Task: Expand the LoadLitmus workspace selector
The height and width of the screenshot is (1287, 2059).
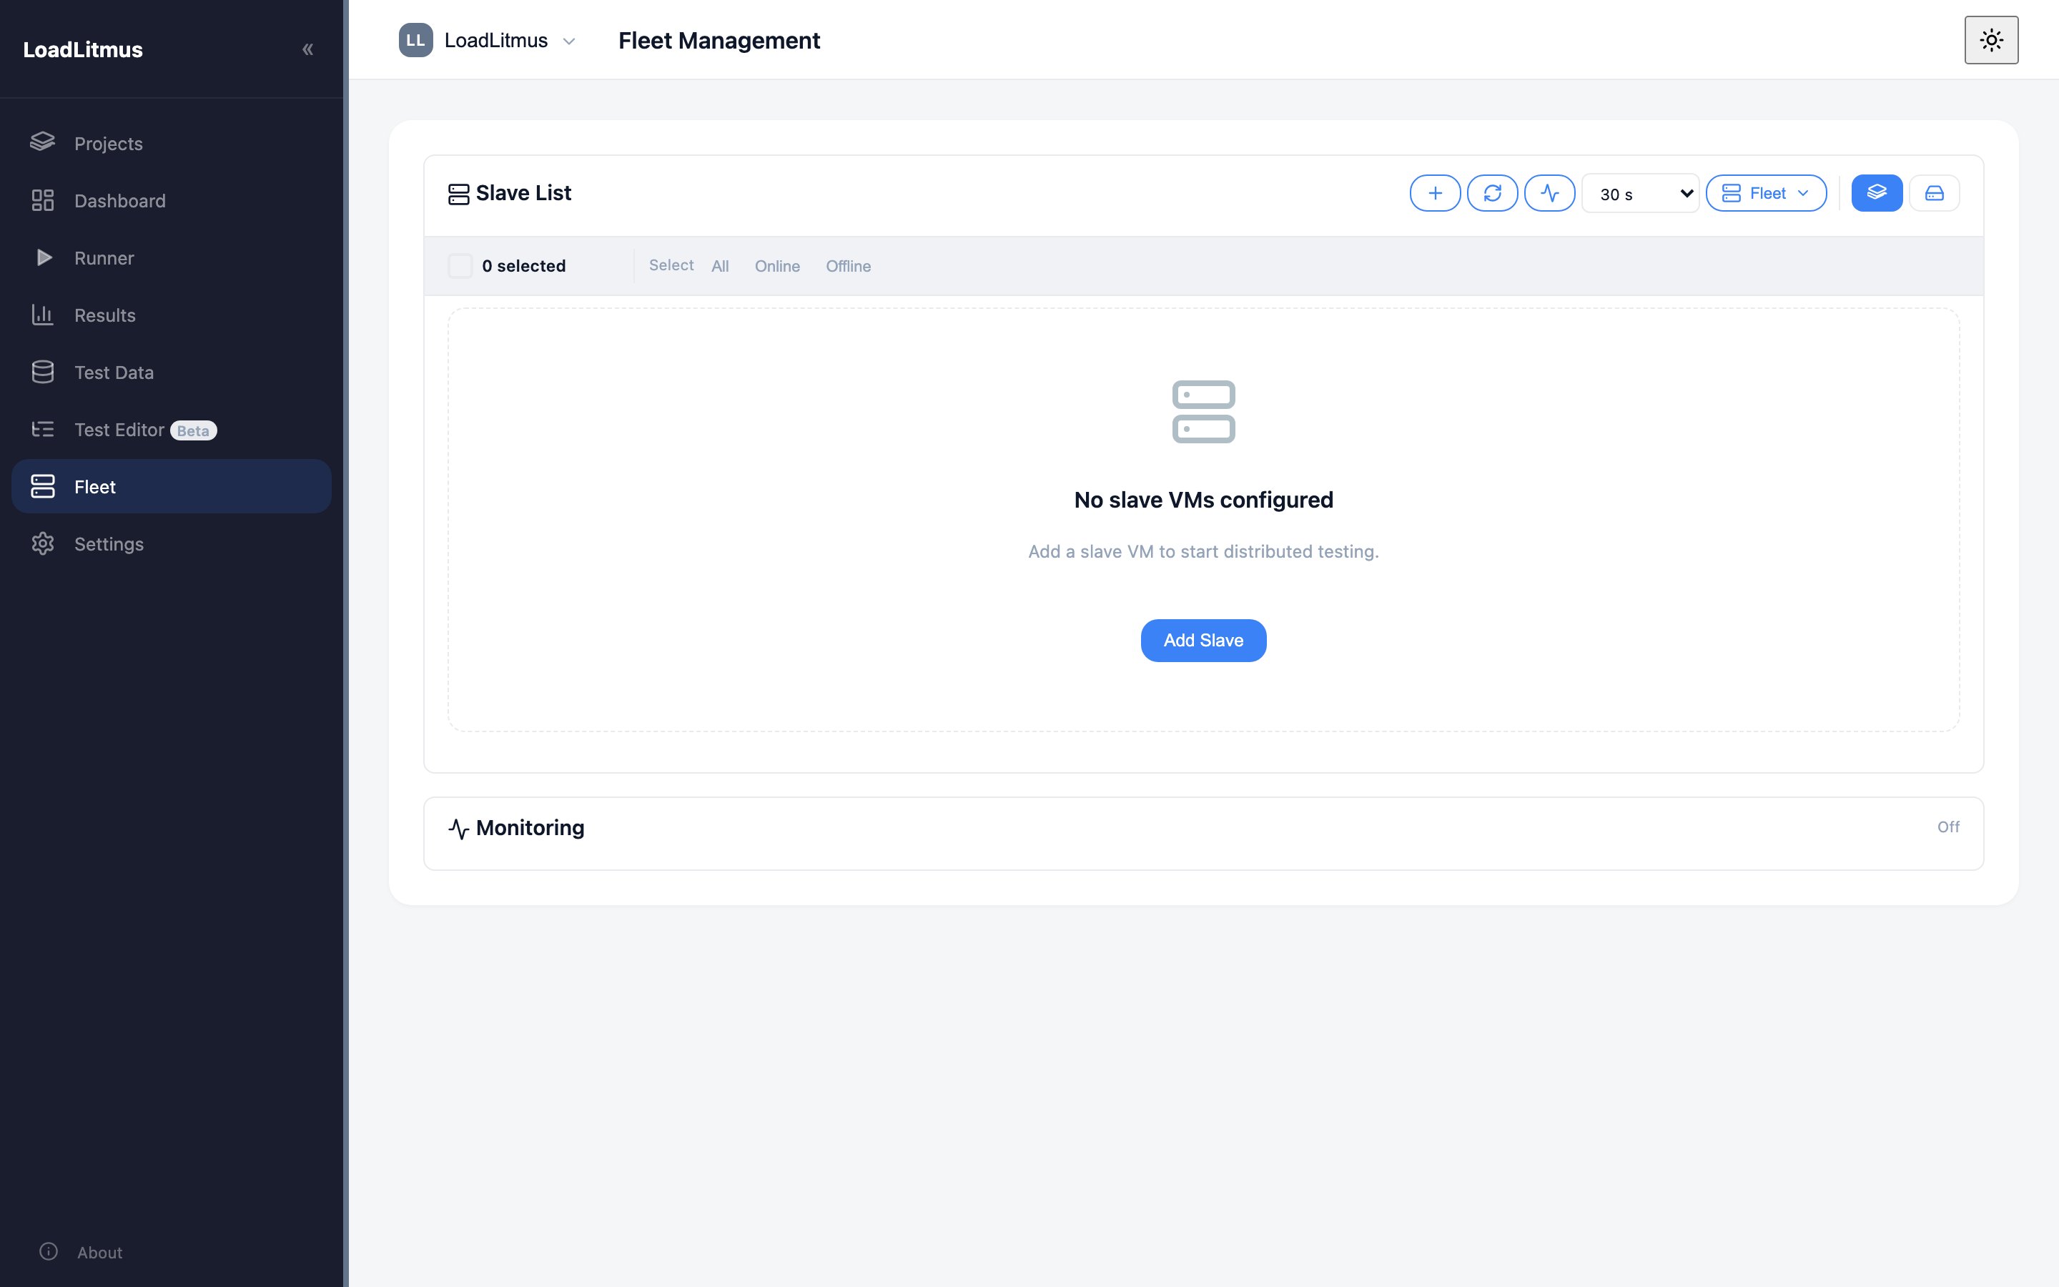Action: 488,40
